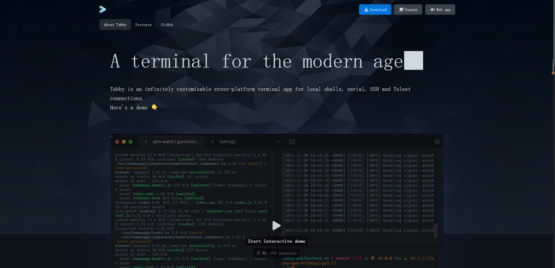Image resolution: width=555 pixels, height=268 pixels.
Task: Click the package box icon before v1.0.0
Action: point(373,258)
